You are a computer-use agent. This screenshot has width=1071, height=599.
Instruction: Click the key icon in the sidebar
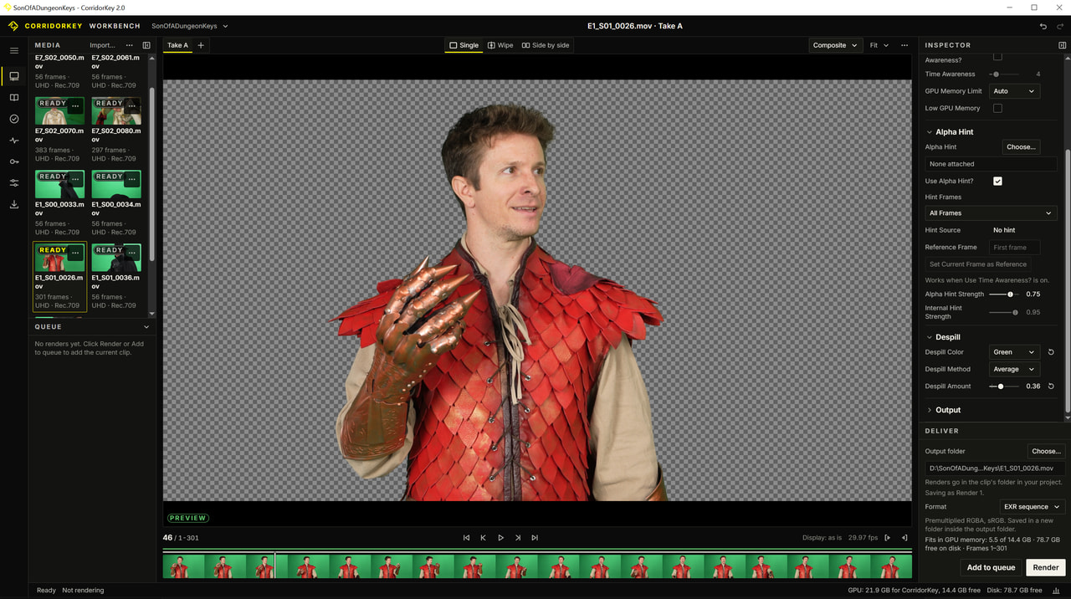click(14, 161)
